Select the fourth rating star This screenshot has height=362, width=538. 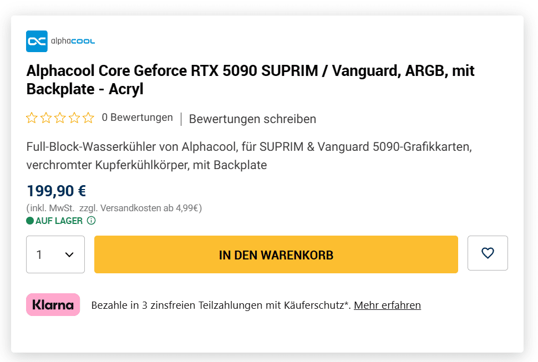(74, 118)
